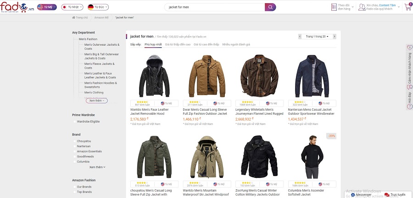
Task: Expand brand list with Xem thêm
Action: coord(97,167)
